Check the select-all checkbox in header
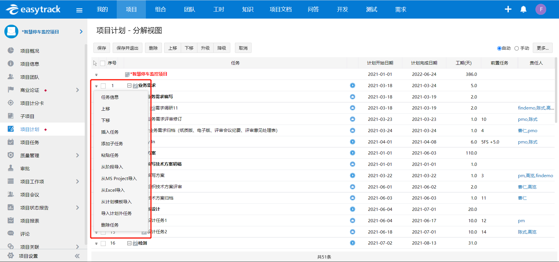The image size is (559, 262). 103,63
